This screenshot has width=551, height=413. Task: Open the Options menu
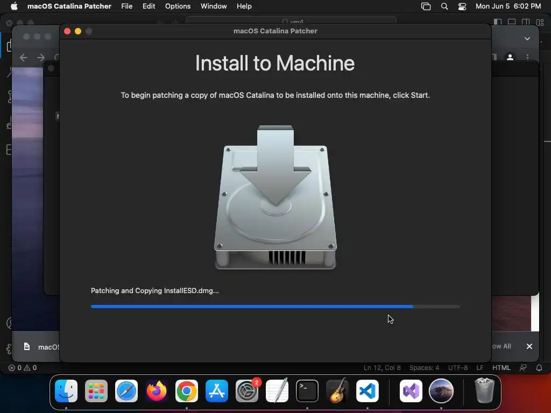pos(178,6)
